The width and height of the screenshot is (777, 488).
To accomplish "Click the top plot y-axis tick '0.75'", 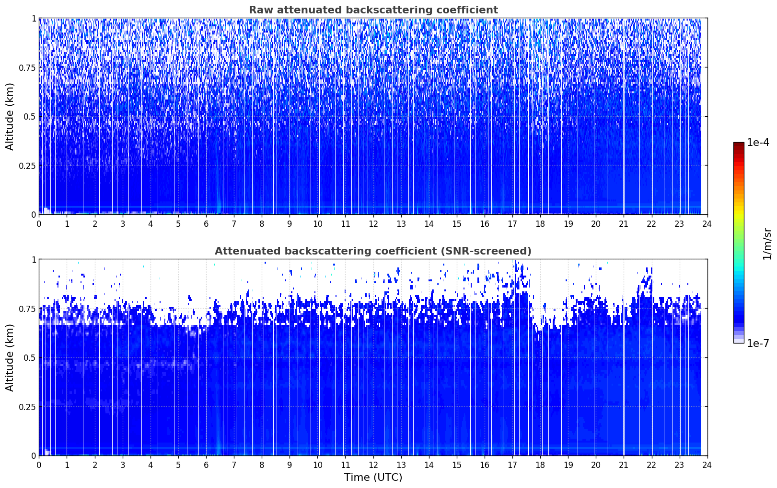I will point(28,67).
